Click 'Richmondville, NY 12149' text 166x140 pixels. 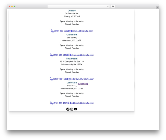(72, 88)
